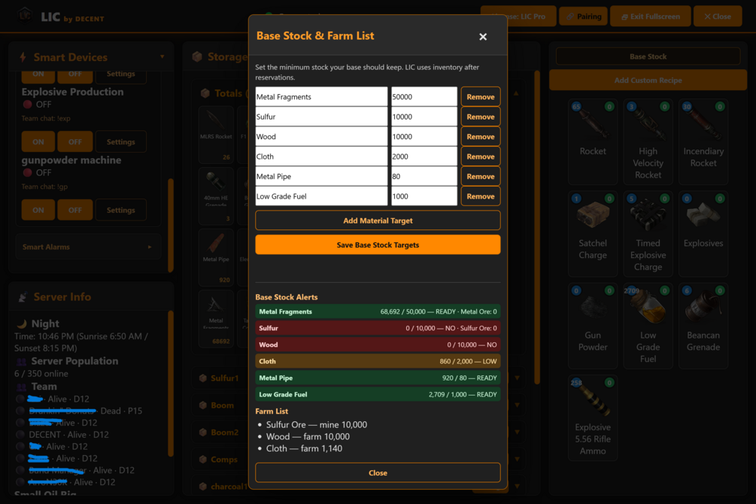Remove the Metal Fragments target
The height and width of the screenshot is (504, 756).
point(480,97)
